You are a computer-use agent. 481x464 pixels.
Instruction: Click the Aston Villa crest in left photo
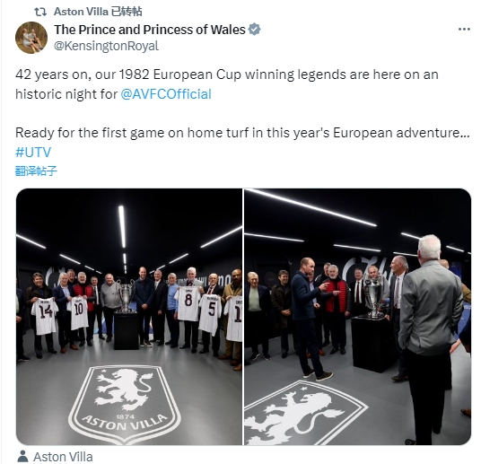point(125,405)
